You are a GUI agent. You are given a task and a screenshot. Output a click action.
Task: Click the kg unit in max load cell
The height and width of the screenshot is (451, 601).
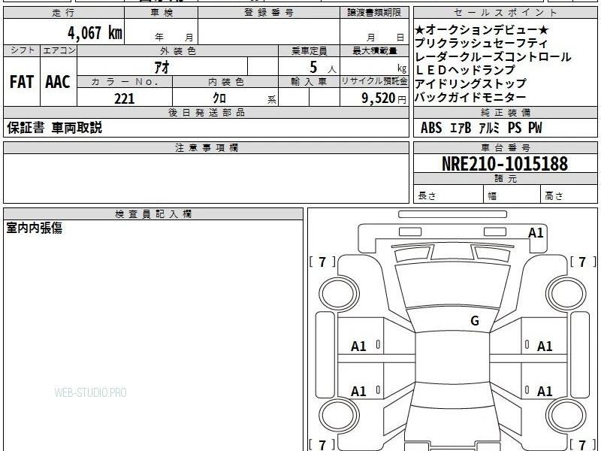coord(402,68)
